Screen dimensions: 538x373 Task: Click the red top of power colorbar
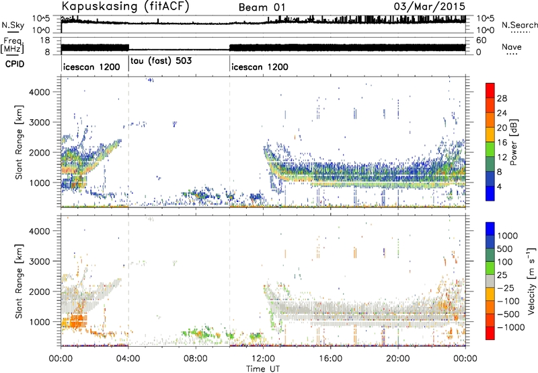coord(490,90)
